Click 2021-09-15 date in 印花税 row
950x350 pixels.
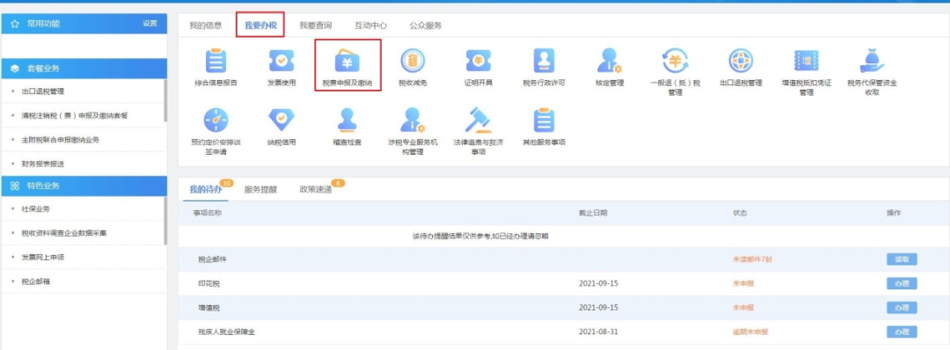coord(599,283)
